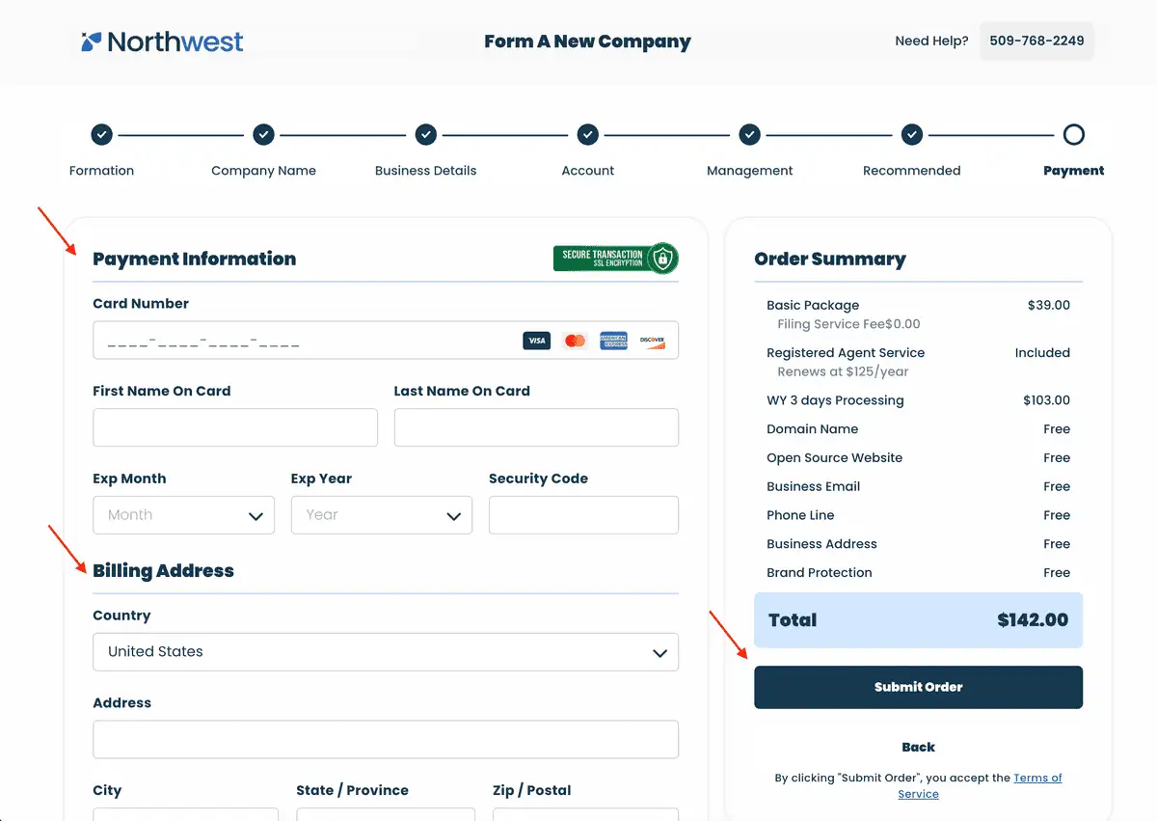Click the Order Summary heading
Screen dimensions: 1157x821
(830, 259)
